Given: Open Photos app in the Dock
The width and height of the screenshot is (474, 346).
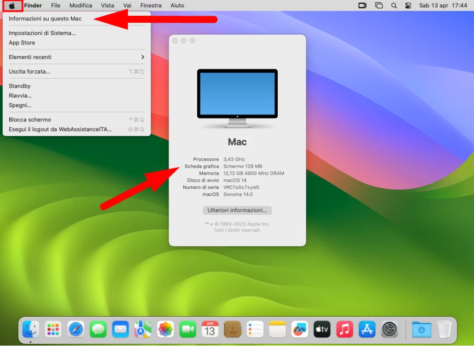Looking at the screenshot, I should [165, 329].
